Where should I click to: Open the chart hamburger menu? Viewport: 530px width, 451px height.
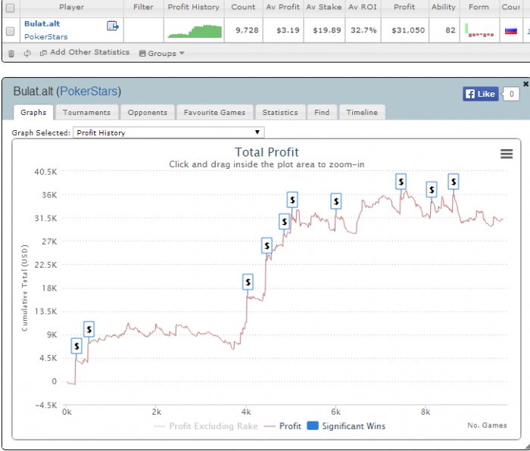coord(507,154)
